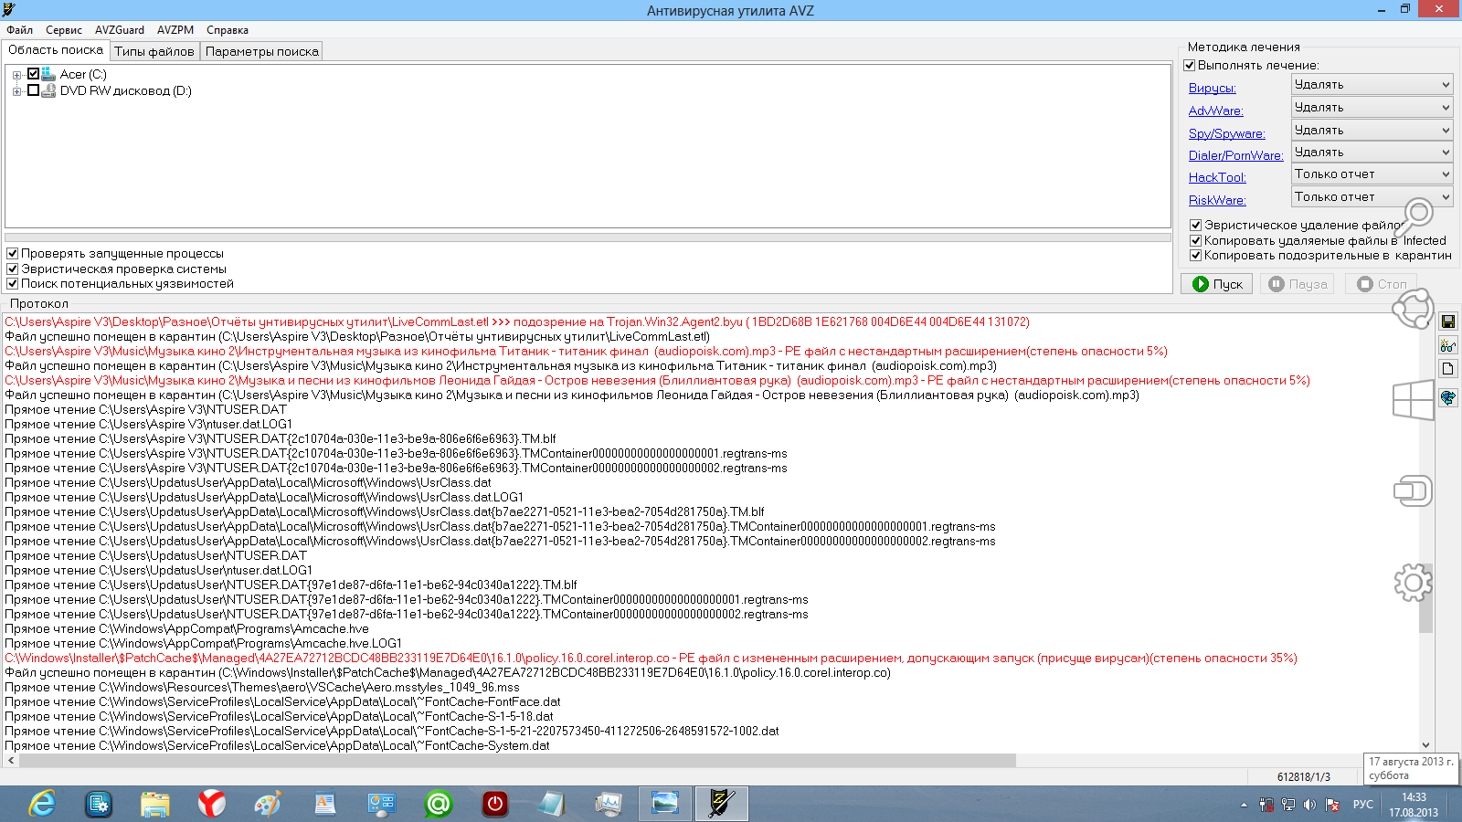This screenshot has width=1462, height=822.
Task: Click the RiskWare link
Action: coord(1217,200)
